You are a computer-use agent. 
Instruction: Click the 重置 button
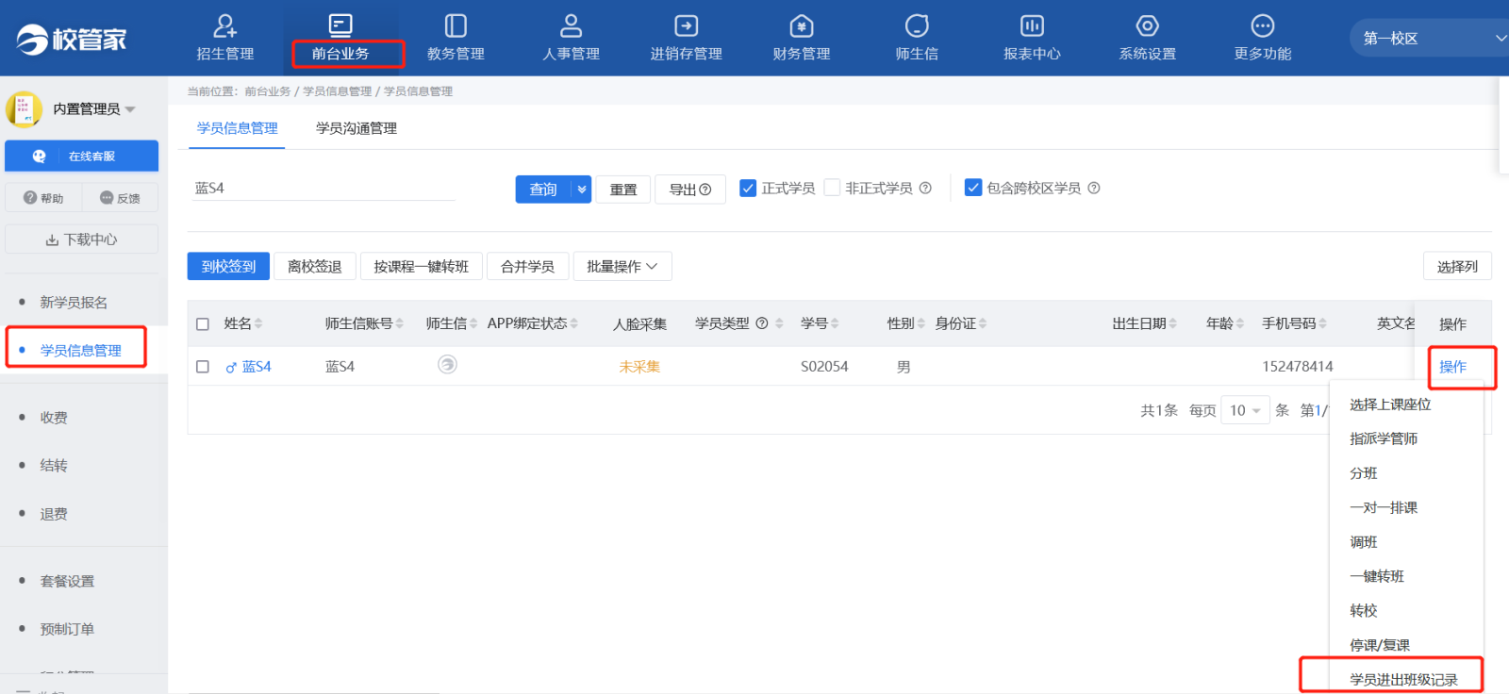pos(623,190)
